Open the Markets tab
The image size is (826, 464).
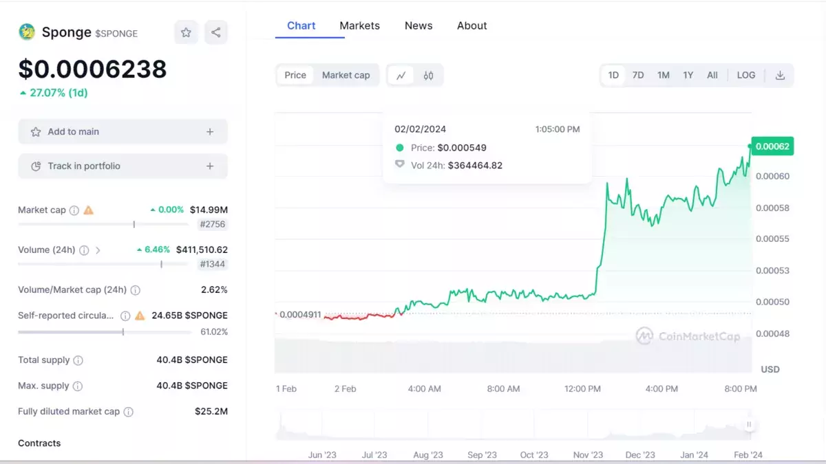coord(359,25)
